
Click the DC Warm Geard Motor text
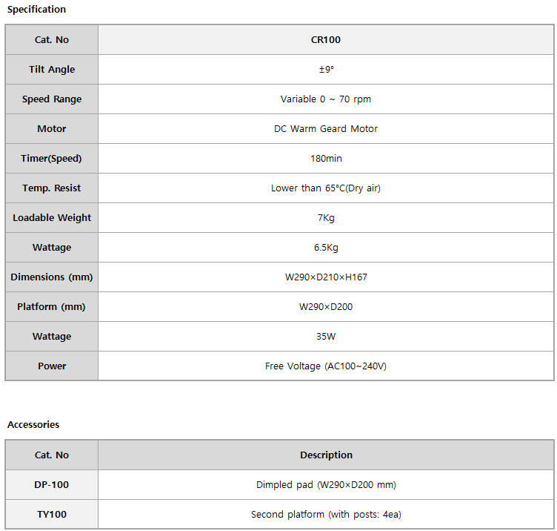pyautogui.click(x=326, y=129)
